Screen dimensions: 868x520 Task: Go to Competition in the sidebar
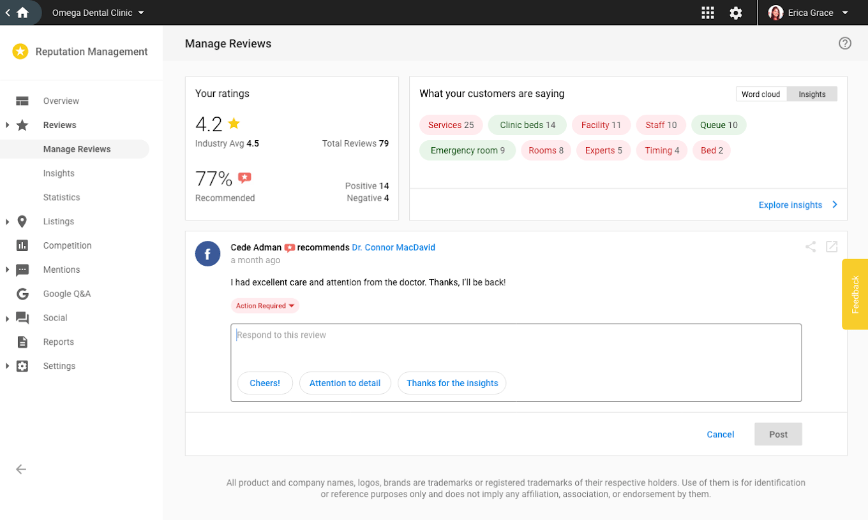pyautogui.click(x=67, y=245)
